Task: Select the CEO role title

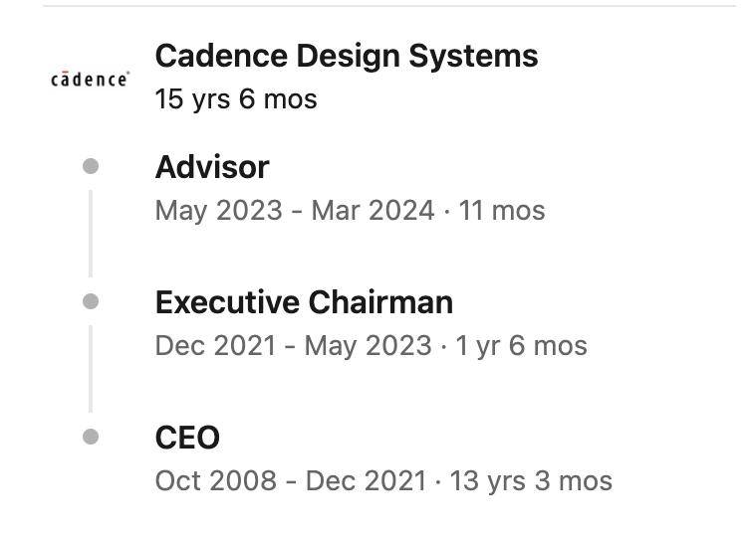Action: (187, 438)
